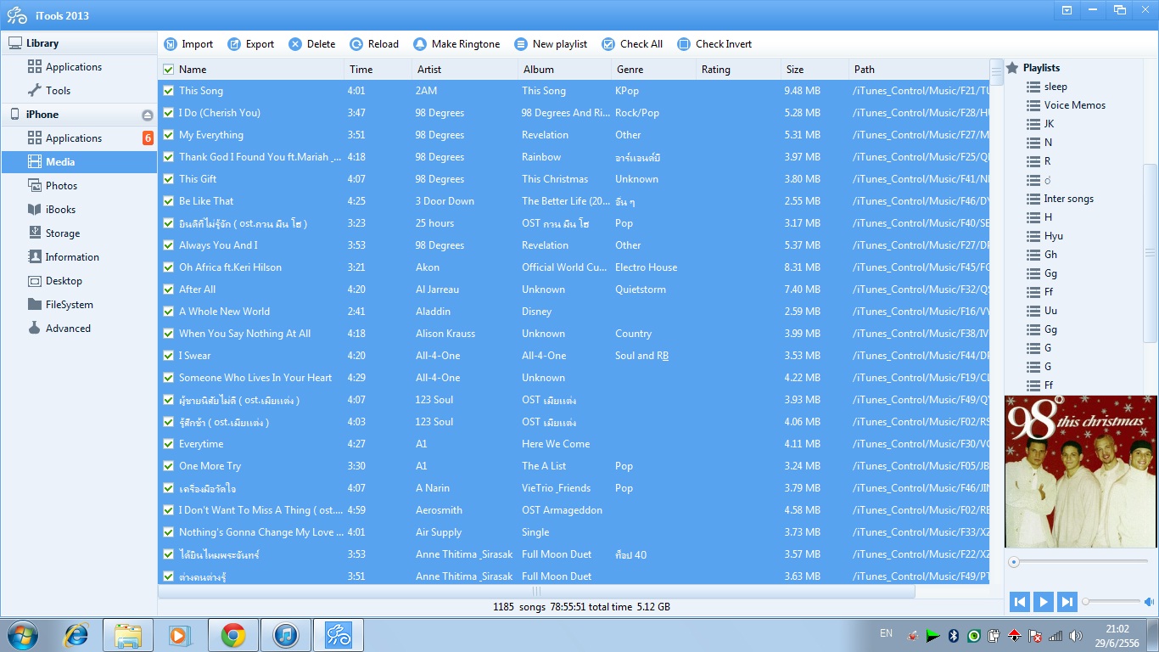Toggle checkbox for Be Like That
The width and height of the screenshot is (1159, 652).
pos(168,201)
